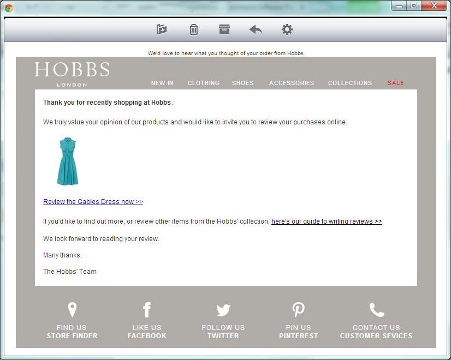Click the 'Many thanks,' line
The image size is (451, 360).
coord(62,255)
